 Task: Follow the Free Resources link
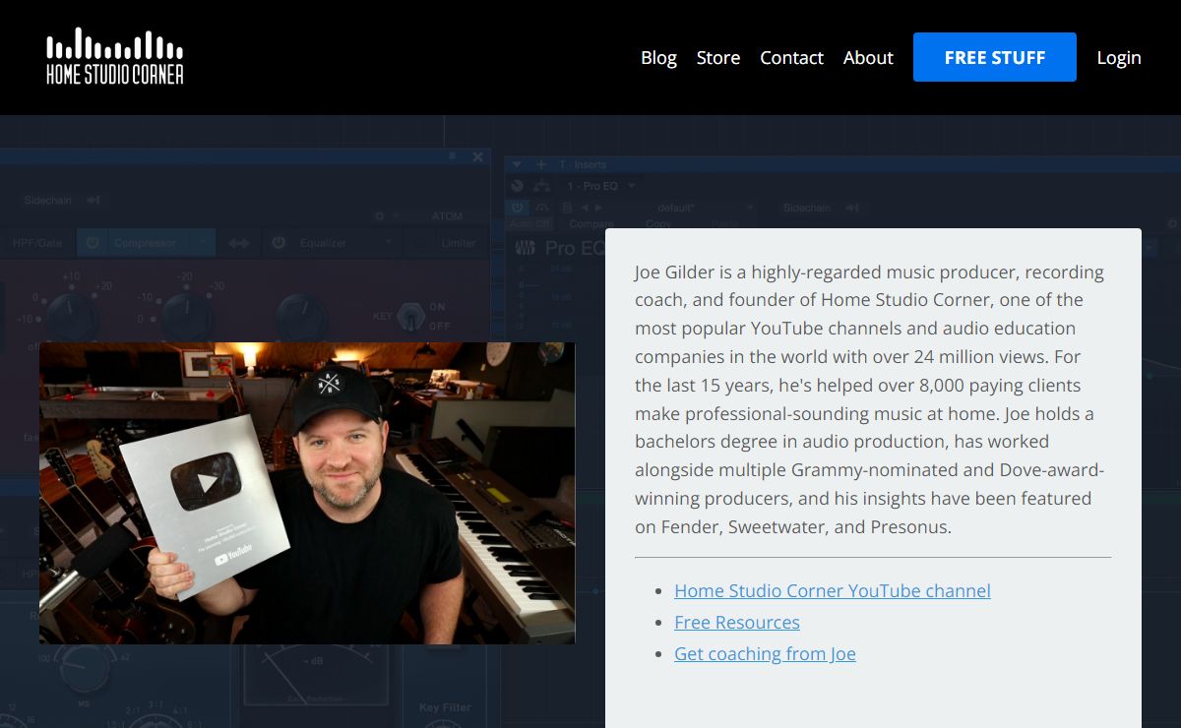coord(737,622)
